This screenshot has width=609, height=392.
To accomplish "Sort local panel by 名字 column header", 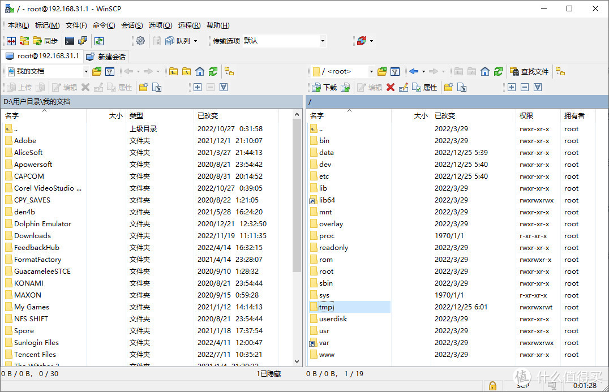I will pos(44,115).
